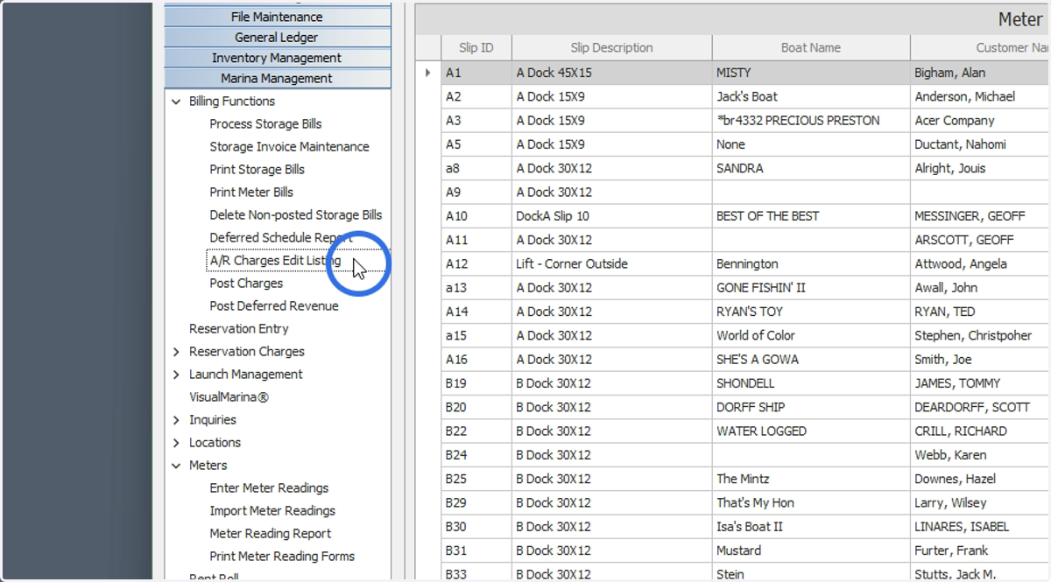Image resolution: width=1051 pixels, height=582 pixels.
Task: Click boat name Mustard
Action: [738, 550]
